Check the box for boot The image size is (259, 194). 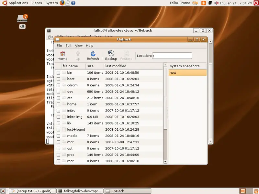click(x=58, y=79)
